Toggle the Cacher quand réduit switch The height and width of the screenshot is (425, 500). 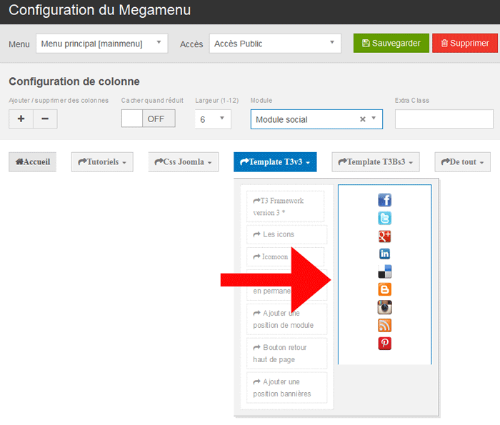(x=148, y=119)
